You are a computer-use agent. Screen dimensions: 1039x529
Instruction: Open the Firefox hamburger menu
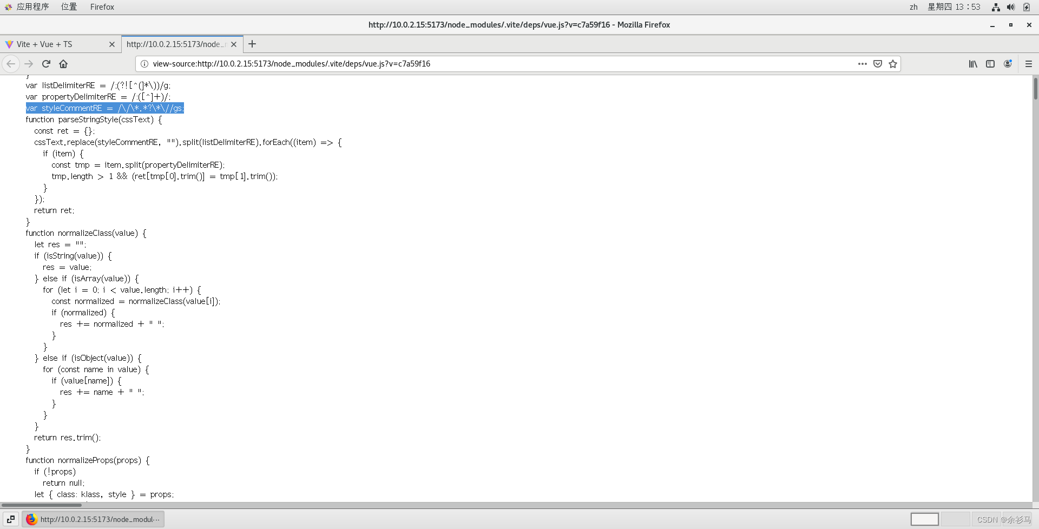click(x=1029, y=64)
